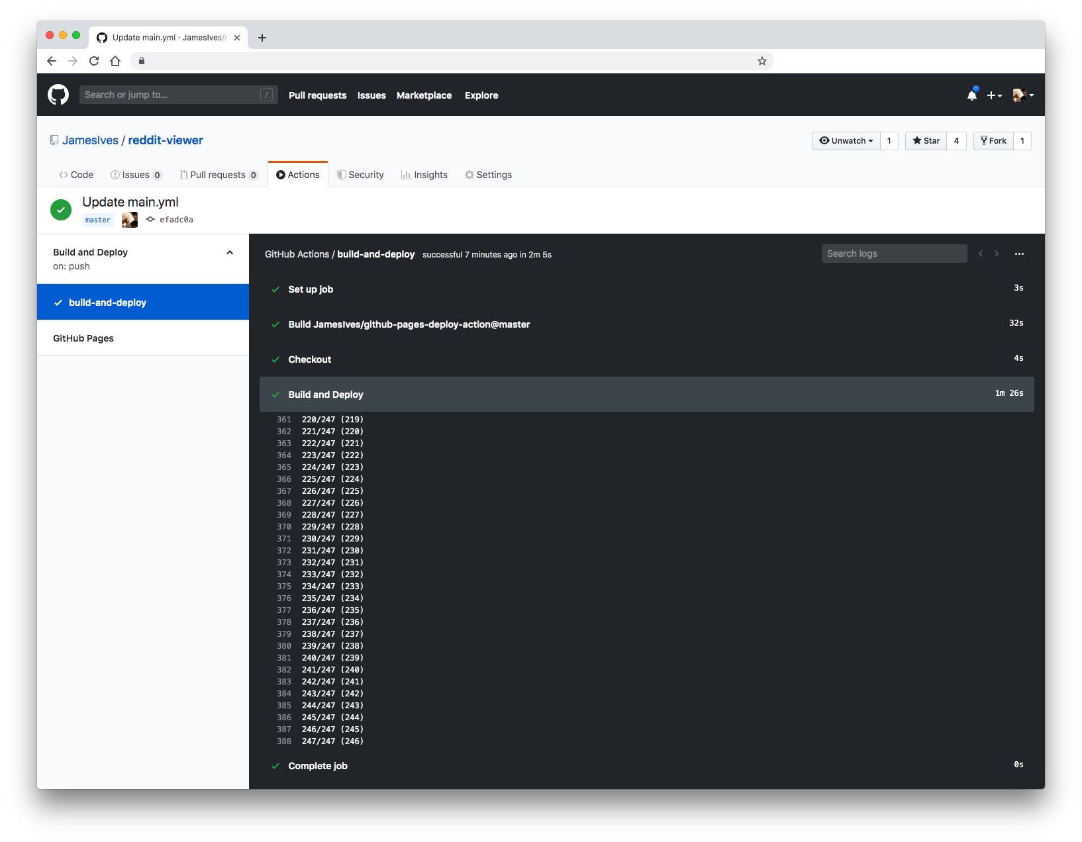Open commit author avatar
Image resolution: width=1082 pixels, height=842 pixels.
click(130, 220)
